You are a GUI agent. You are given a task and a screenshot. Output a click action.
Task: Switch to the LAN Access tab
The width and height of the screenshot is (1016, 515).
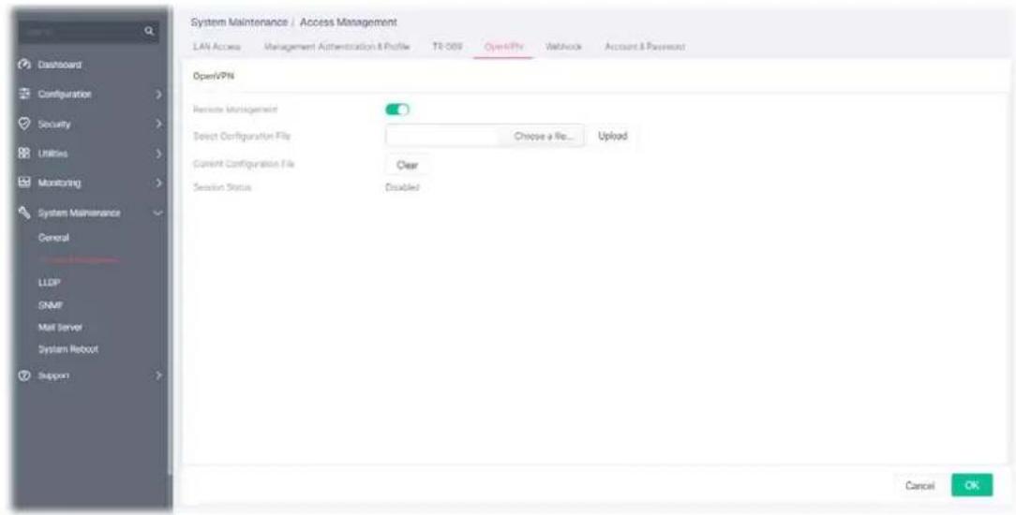tap(217, 47)
